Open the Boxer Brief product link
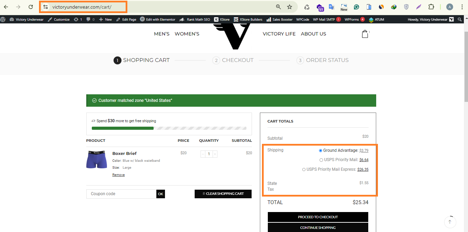468x232 pixels. coord(125,154)
